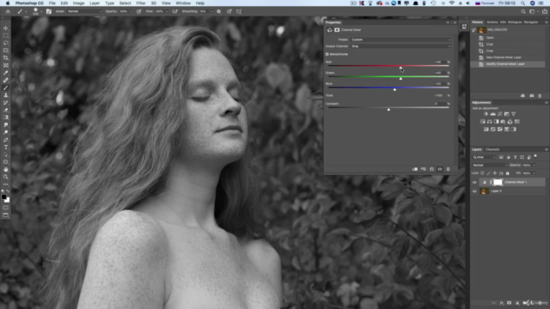The width and height of the screenshot is (550, 309).
Task: Delete adjustment layer trash in Properties
Action: pos(448,169)
